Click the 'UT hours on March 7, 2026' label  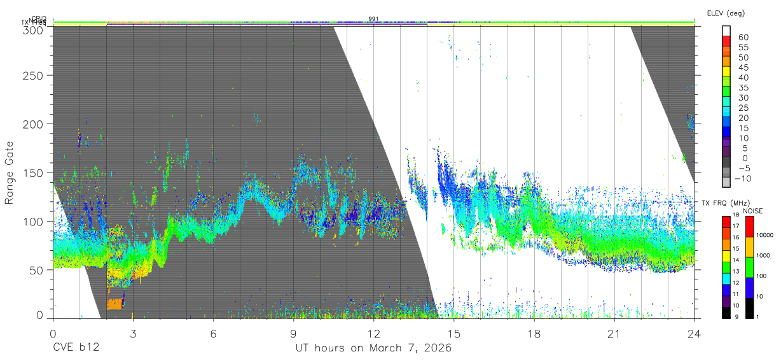(x=373, y=348)
